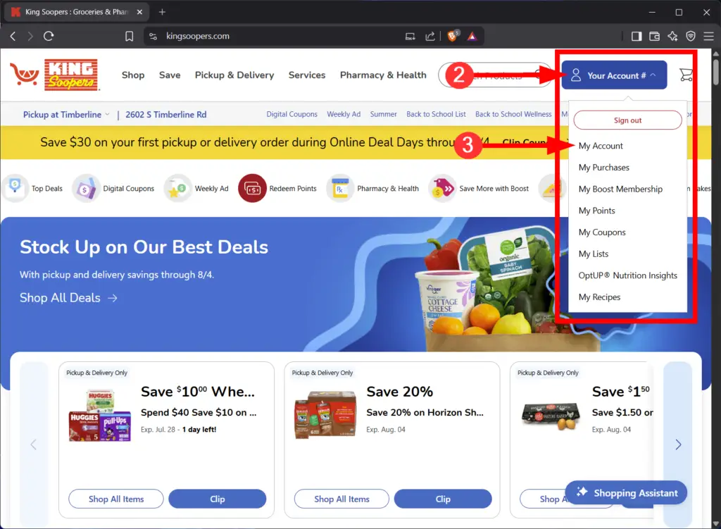Click the Horizon milk product thumbnail

click(x=325, y=415)
